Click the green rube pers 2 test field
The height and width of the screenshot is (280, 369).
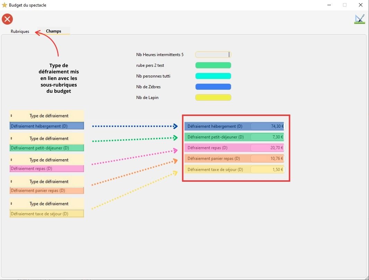[213, 65]
